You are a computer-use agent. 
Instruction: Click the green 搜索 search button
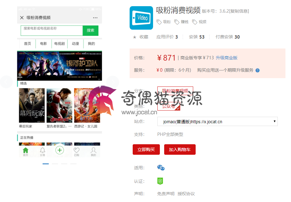pyautogui.click(x=90, y=31)
